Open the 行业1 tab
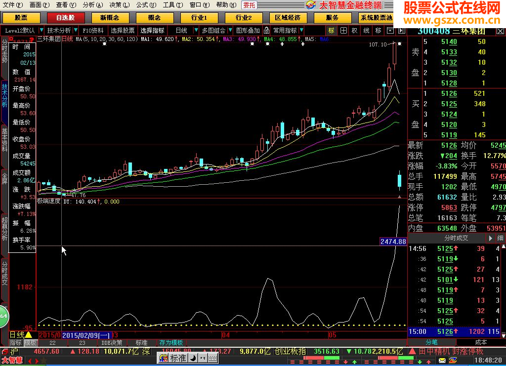 (199, 17)
